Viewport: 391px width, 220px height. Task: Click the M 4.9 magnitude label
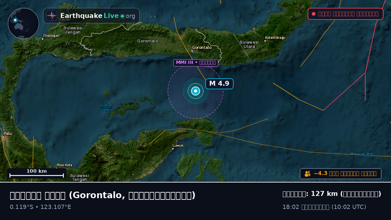click(219, 84)
